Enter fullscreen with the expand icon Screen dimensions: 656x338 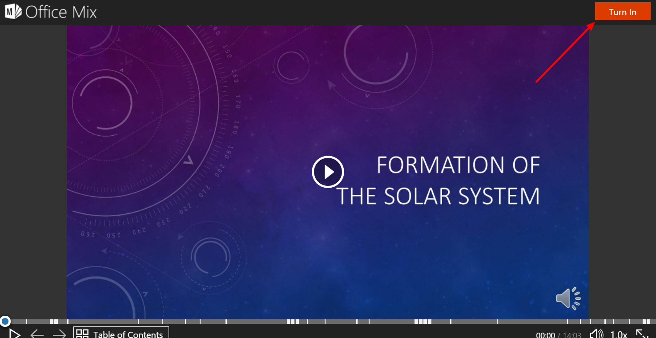pos(642,334)
